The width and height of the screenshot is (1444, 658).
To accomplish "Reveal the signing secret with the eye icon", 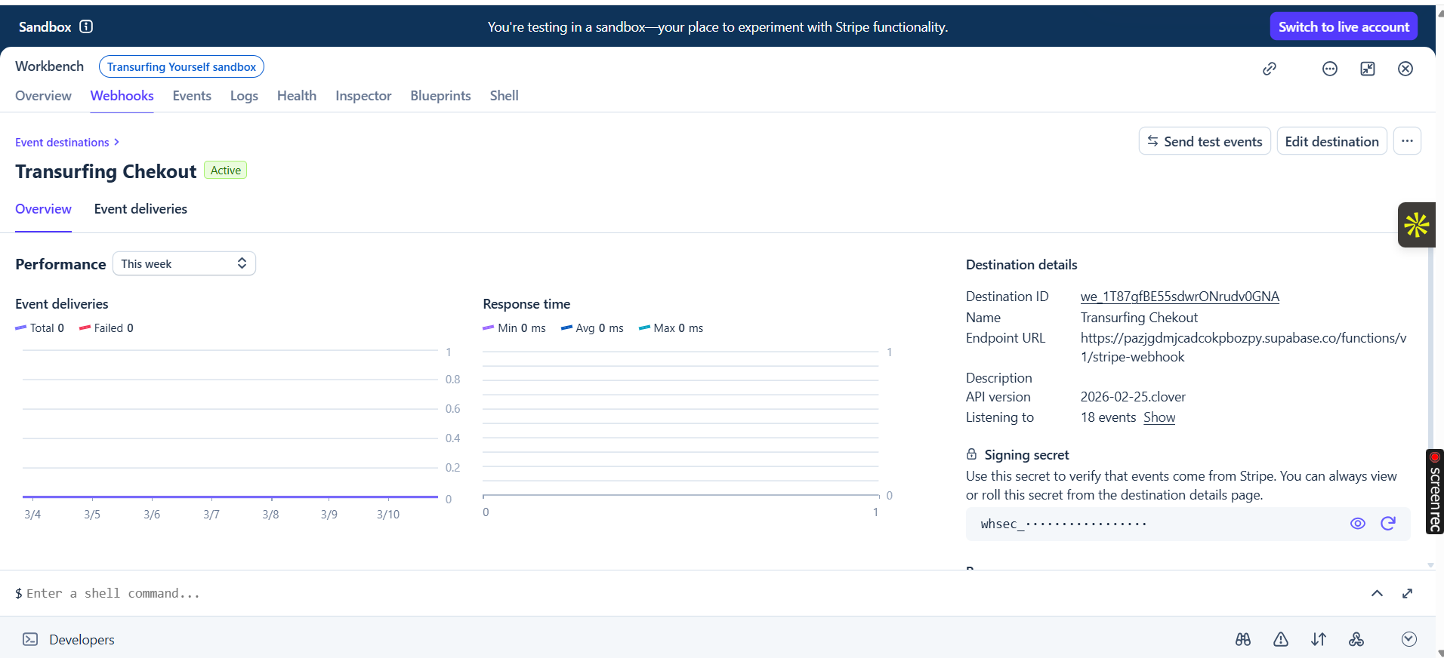I will click(1357, 524).
